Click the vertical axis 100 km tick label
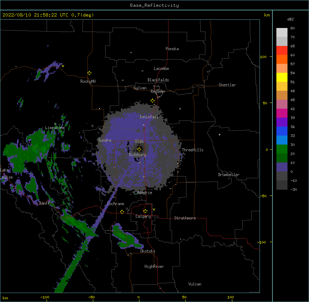The height and width of the screenshot is (302, 309). [x=263, y=57]
